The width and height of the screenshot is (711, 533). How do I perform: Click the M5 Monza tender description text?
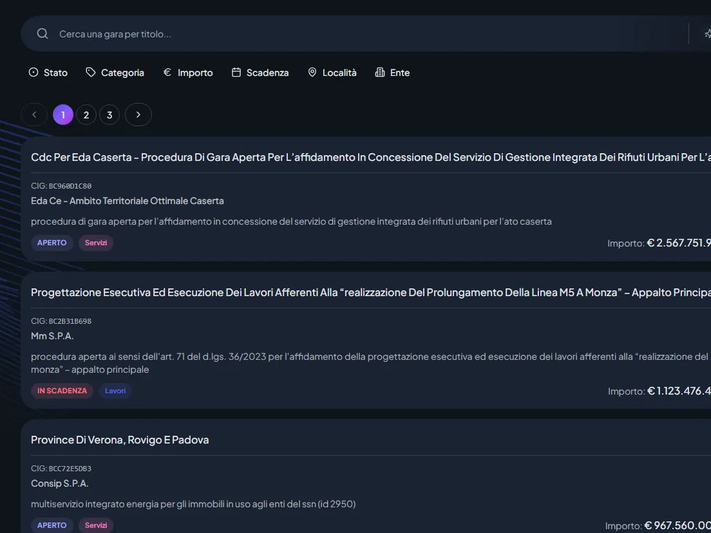[370, 363]
